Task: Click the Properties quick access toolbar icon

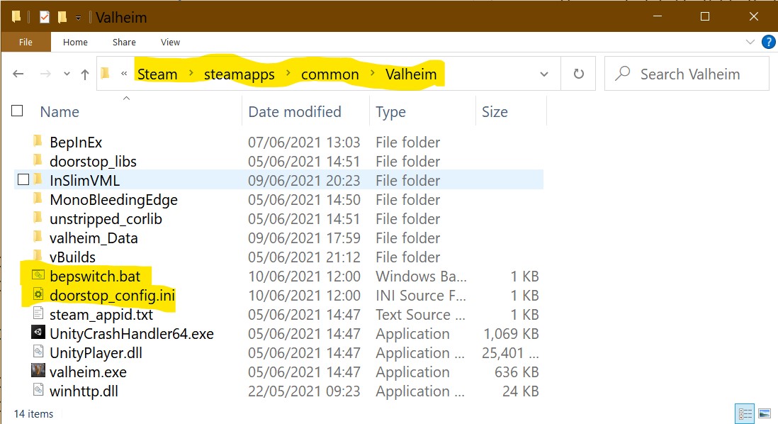Action: tap(45, 18)
